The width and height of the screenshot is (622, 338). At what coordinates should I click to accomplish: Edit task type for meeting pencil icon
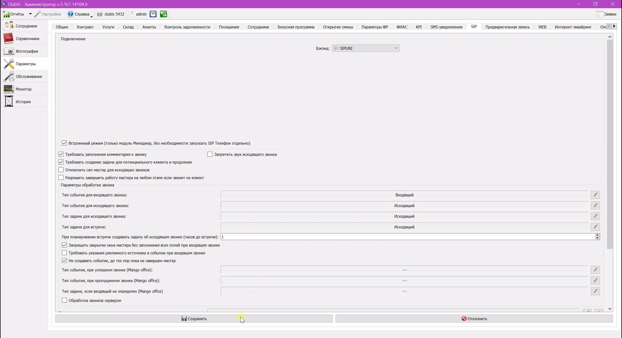pyautogui.click(x=595, y=227)
